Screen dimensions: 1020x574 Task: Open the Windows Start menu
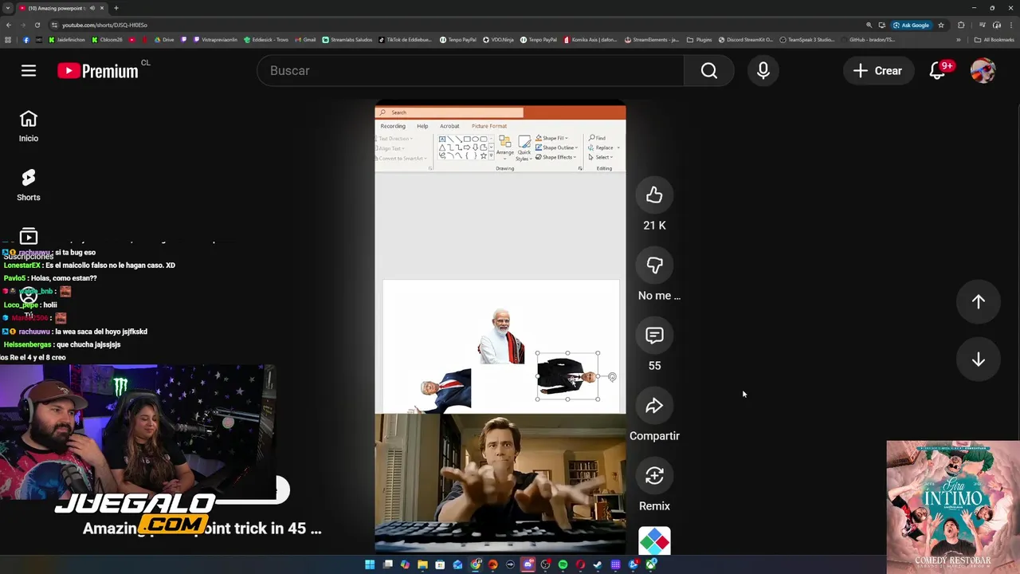370,564
